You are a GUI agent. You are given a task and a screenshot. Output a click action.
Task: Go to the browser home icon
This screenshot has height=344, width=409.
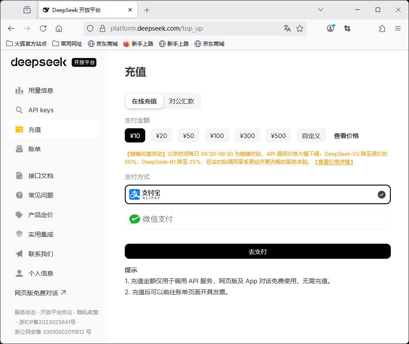point(59,28)
